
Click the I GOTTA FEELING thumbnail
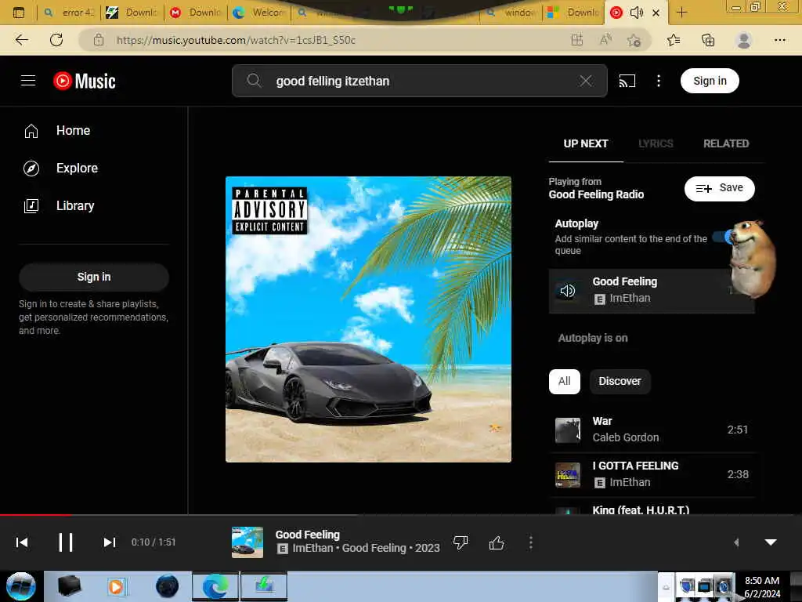[568, 474]
